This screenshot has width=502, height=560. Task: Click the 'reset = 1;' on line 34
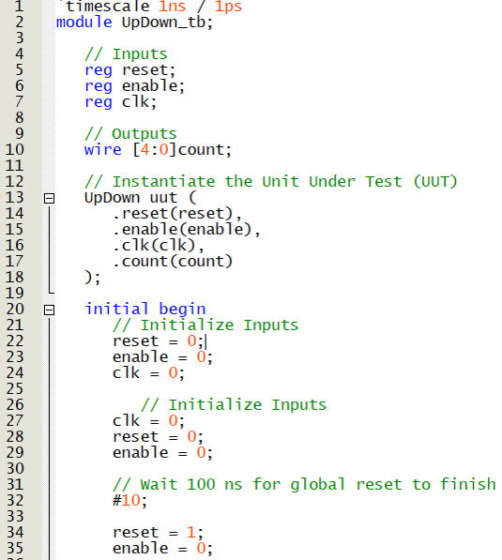click(158, 533)
